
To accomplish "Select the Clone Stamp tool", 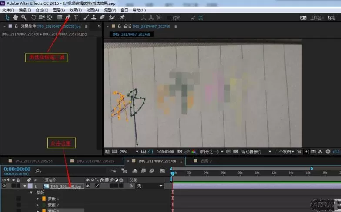I will (x=94, y=17).
